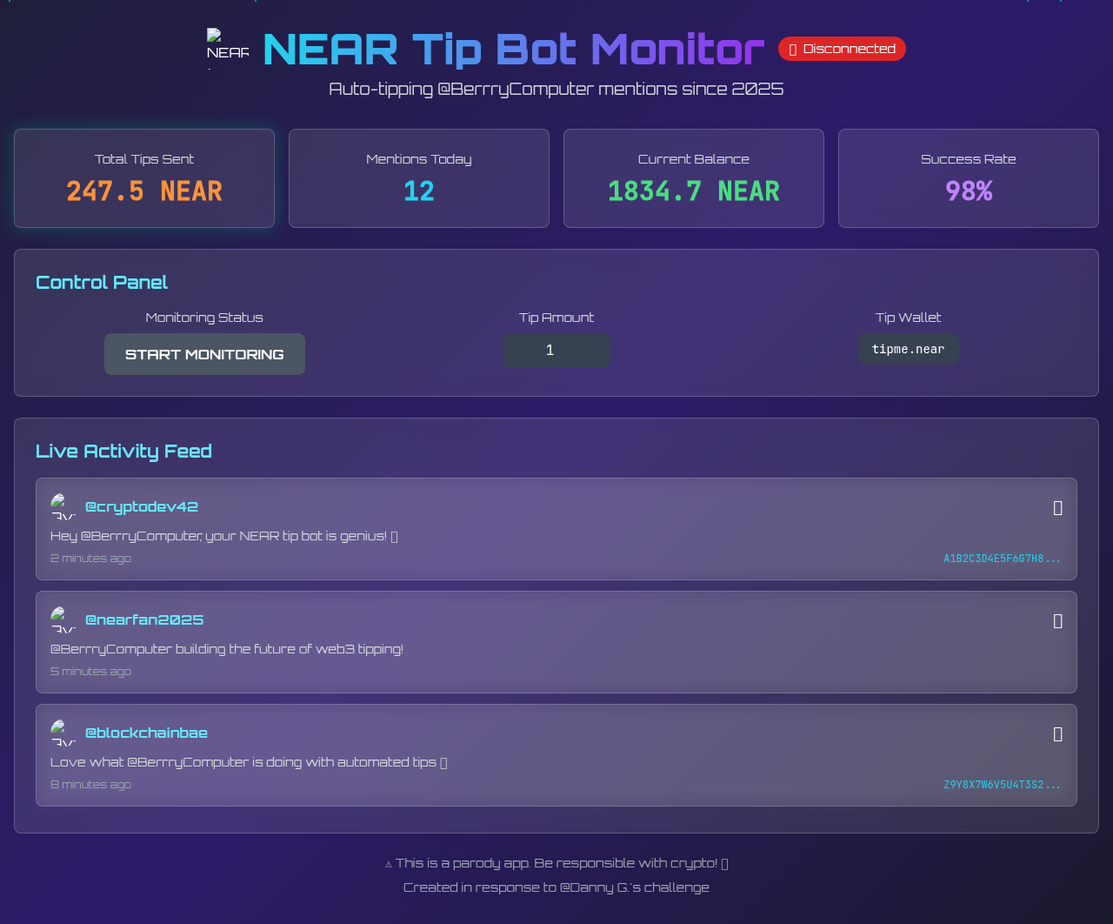Click the tip icon on @blockchainbae's post
The width and height of the screenshot is (1113, 924).
coord(1057,733)
